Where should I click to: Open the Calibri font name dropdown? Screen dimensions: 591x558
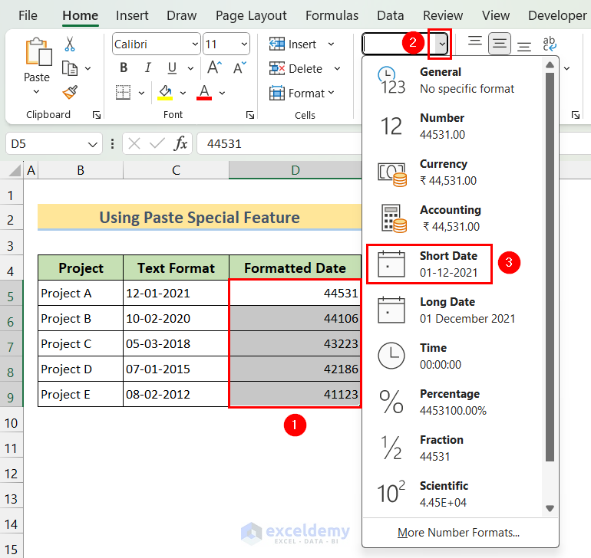click(195, 44)
